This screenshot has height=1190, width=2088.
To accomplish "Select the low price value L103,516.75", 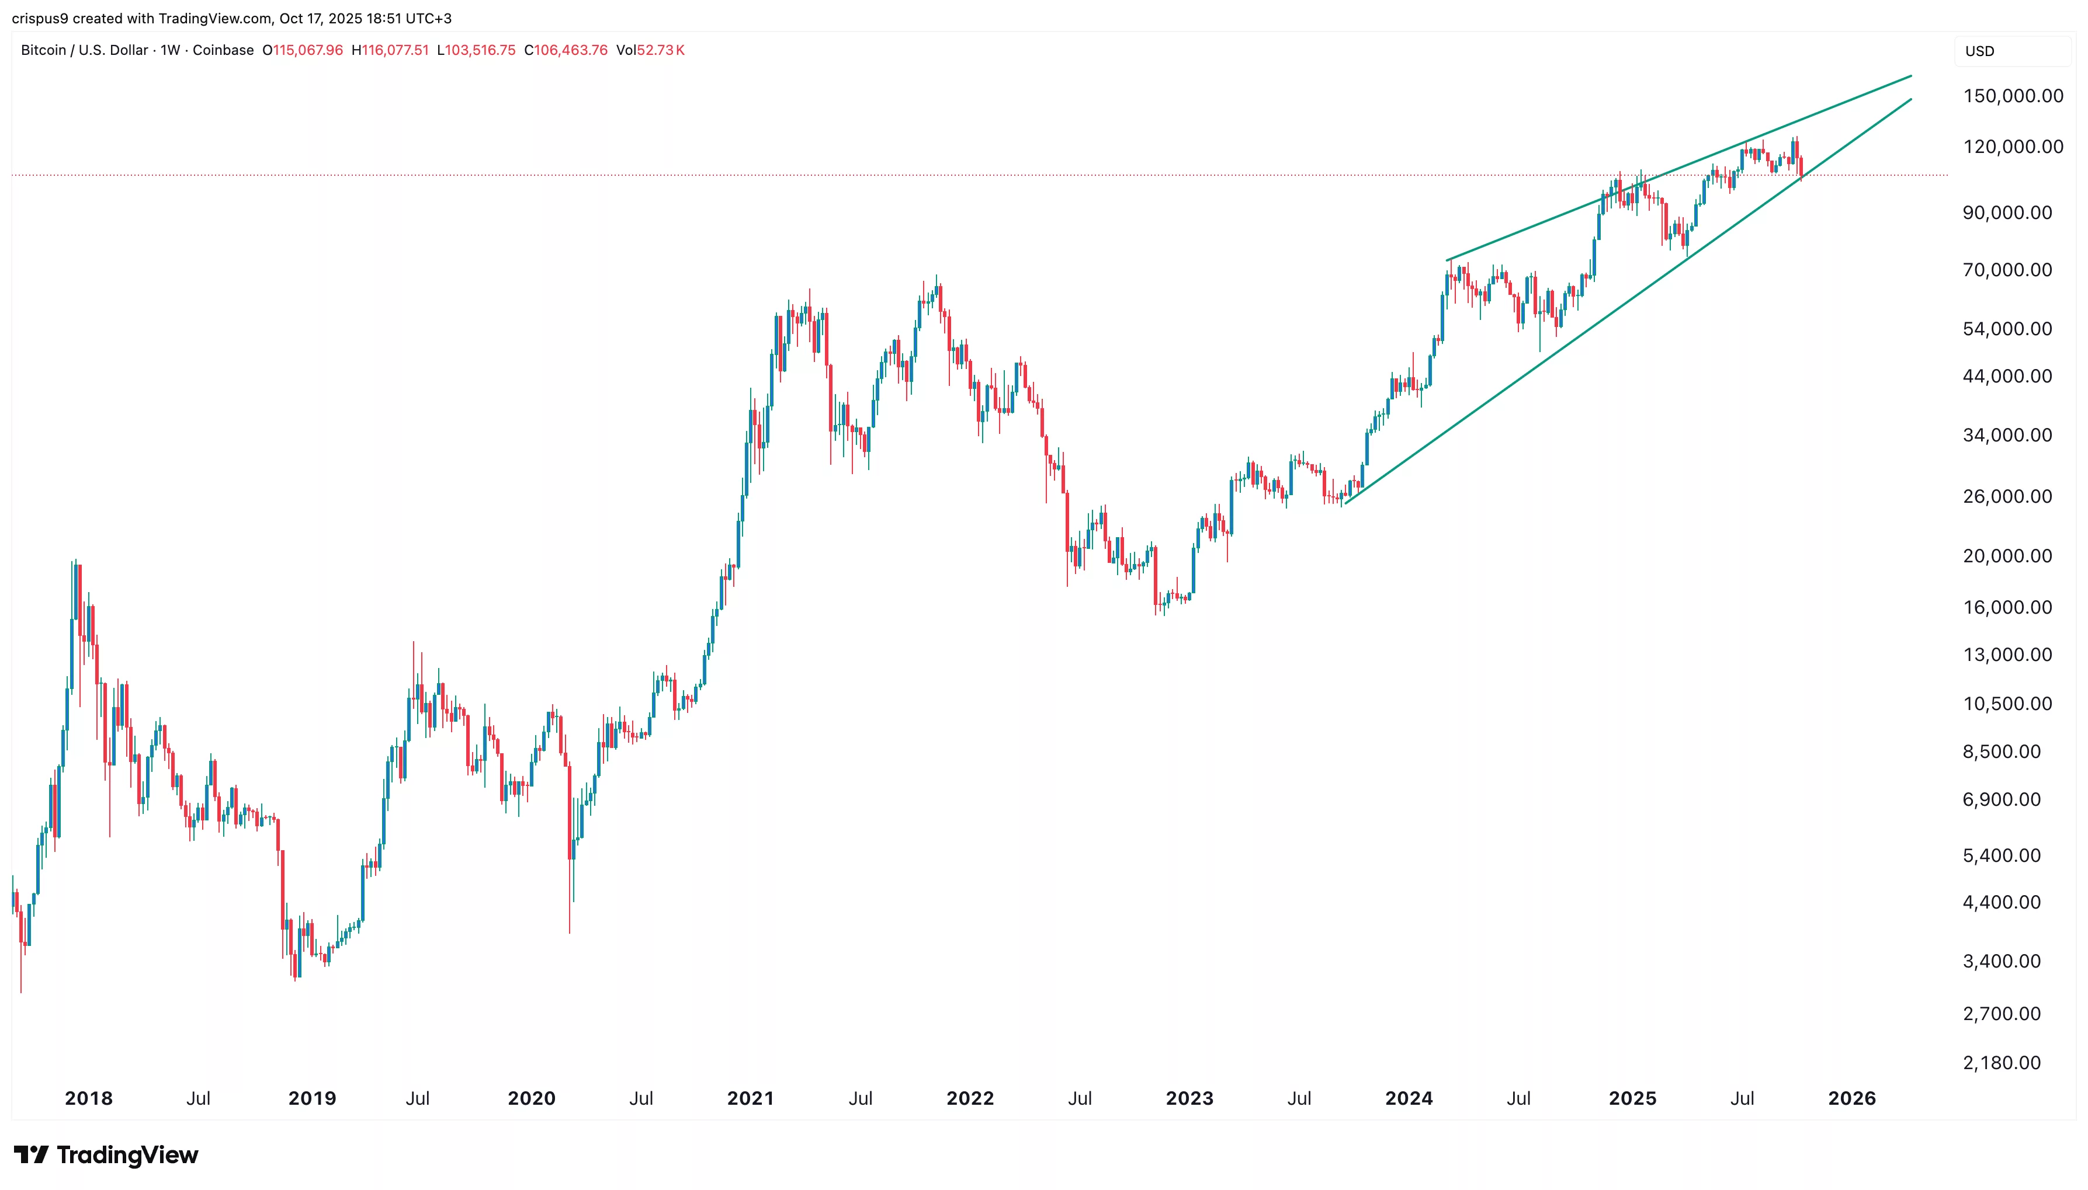I will 476,50.
